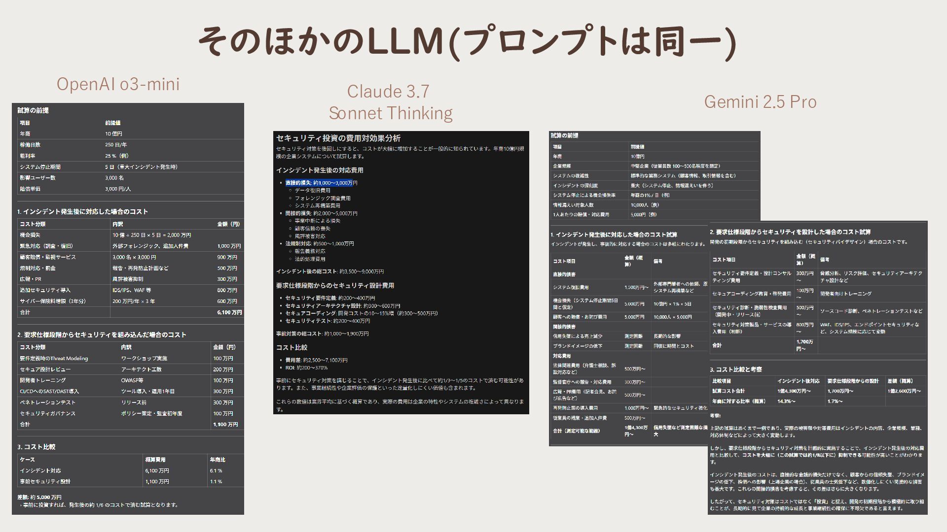
Task: Click the ROI: 約200〜370% line
Action: (306, 367)
